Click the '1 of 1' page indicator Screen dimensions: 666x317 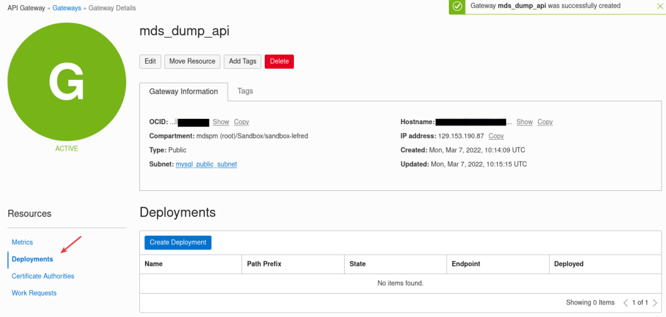pos(640,303)
